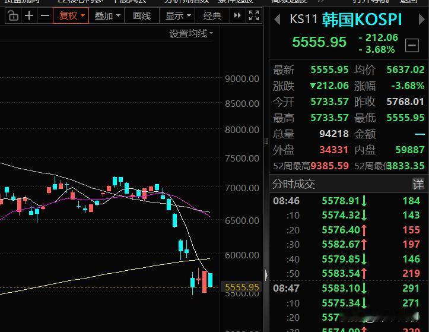Click trade row price 5579.85
This screenshot has height=332, width=429.
click(341, 259)
